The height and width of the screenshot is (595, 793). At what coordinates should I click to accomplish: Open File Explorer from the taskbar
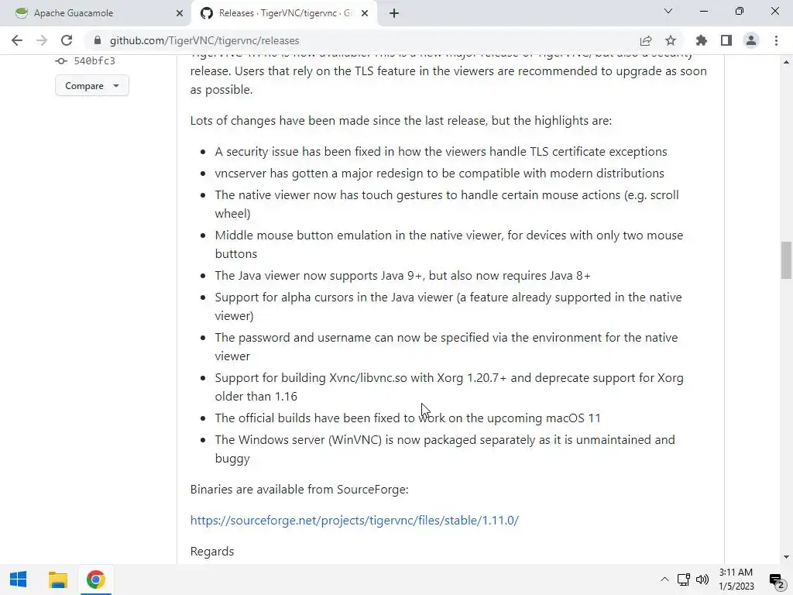[x=57, y=580]
